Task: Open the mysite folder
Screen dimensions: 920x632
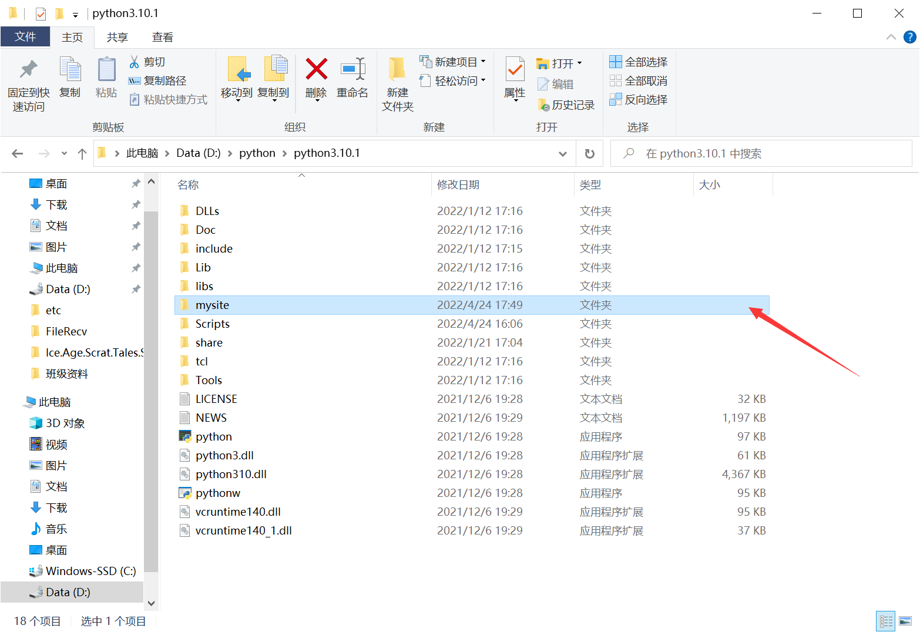Action: [x=212, y=305]
